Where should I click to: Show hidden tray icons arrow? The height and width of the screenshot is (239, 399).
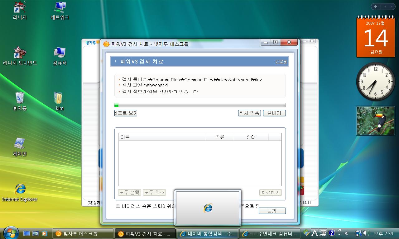[x=346, y=233]
